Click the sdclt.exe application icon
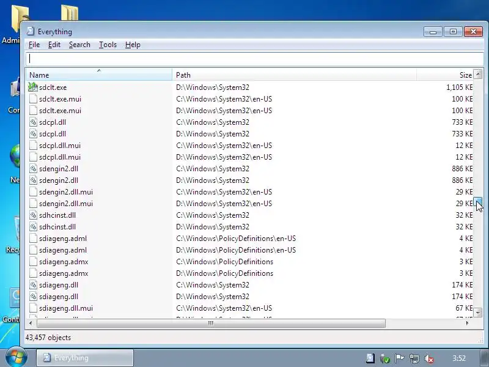Image resolution: width=489 pixels, height=367 pixels. click(x=33, y=87)
